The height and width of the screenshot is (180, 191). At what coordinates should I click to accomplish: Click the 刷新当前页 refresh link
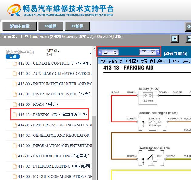[176, 54]
